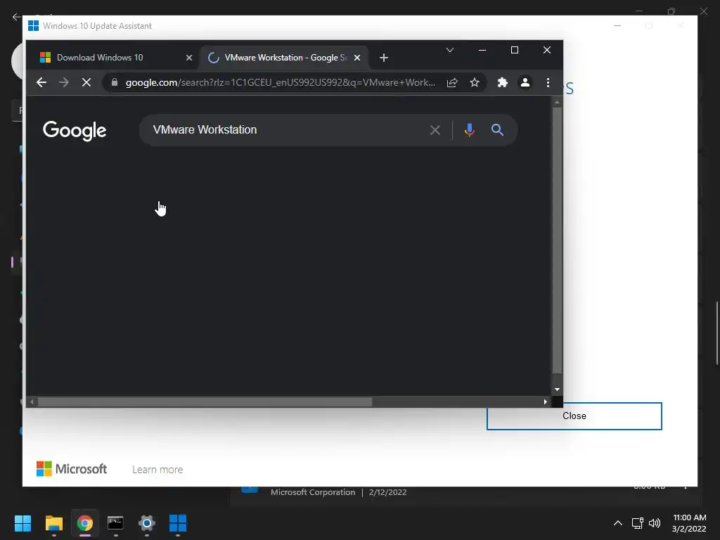Open File Explorer from taskbar
This screenshot has height=540, width=720.
tap(53, 523)
